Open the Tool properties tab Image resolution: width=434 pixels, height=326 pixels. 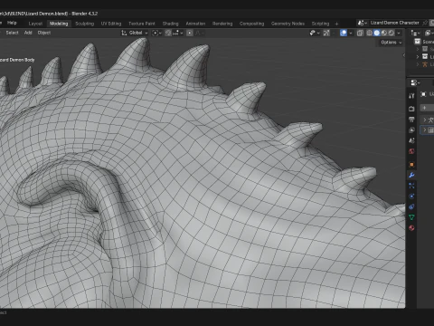[411, 96]
